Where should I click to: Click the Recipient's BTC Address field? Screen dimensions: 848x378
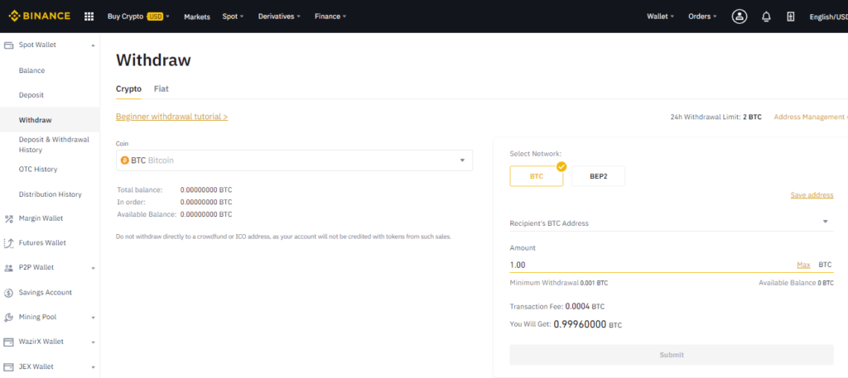click(671, 222)
